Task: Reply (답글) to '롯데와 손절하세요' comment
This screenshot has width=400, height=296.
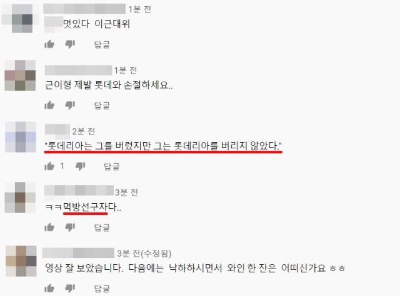Action: (x=102, y=105)
